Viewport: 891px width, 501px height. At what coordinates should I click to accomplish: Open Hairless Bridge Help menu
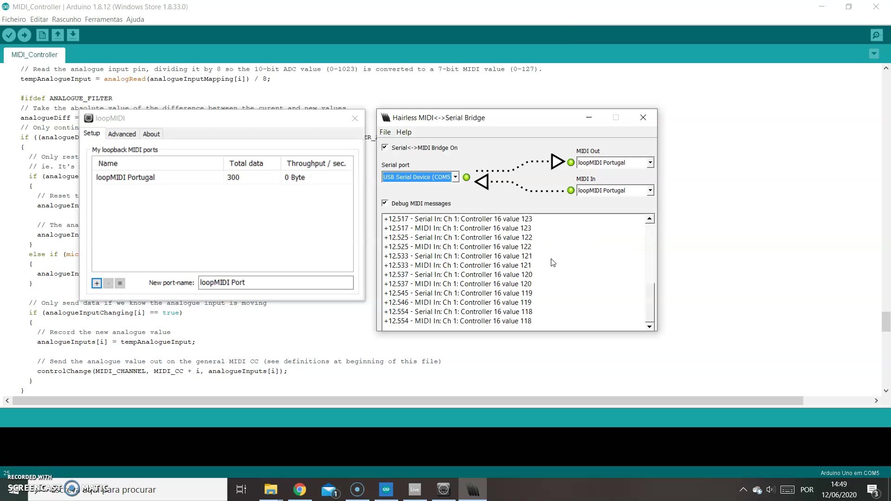tap(403, 132)
